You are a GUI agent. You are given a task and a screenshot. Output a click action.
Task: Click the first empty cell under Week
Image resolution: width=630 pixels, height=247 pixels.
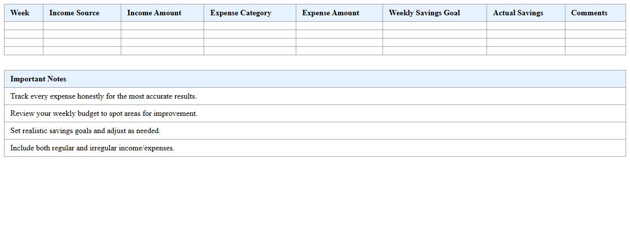tap(24, 26)
